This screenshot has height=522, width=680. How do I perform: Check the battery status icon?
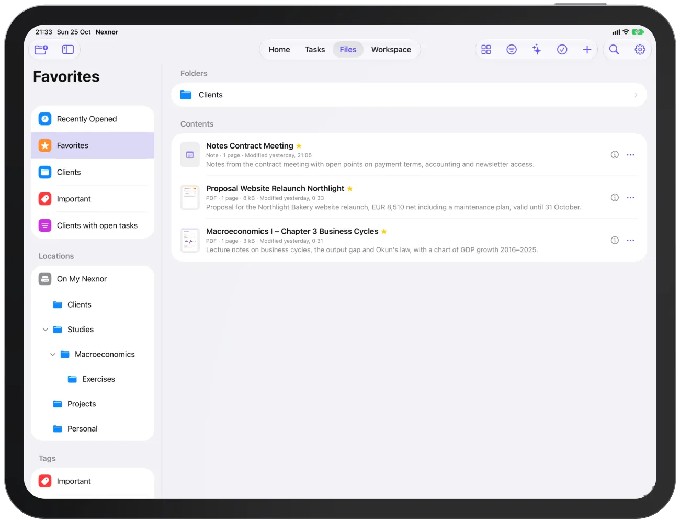tap(638, 32)
